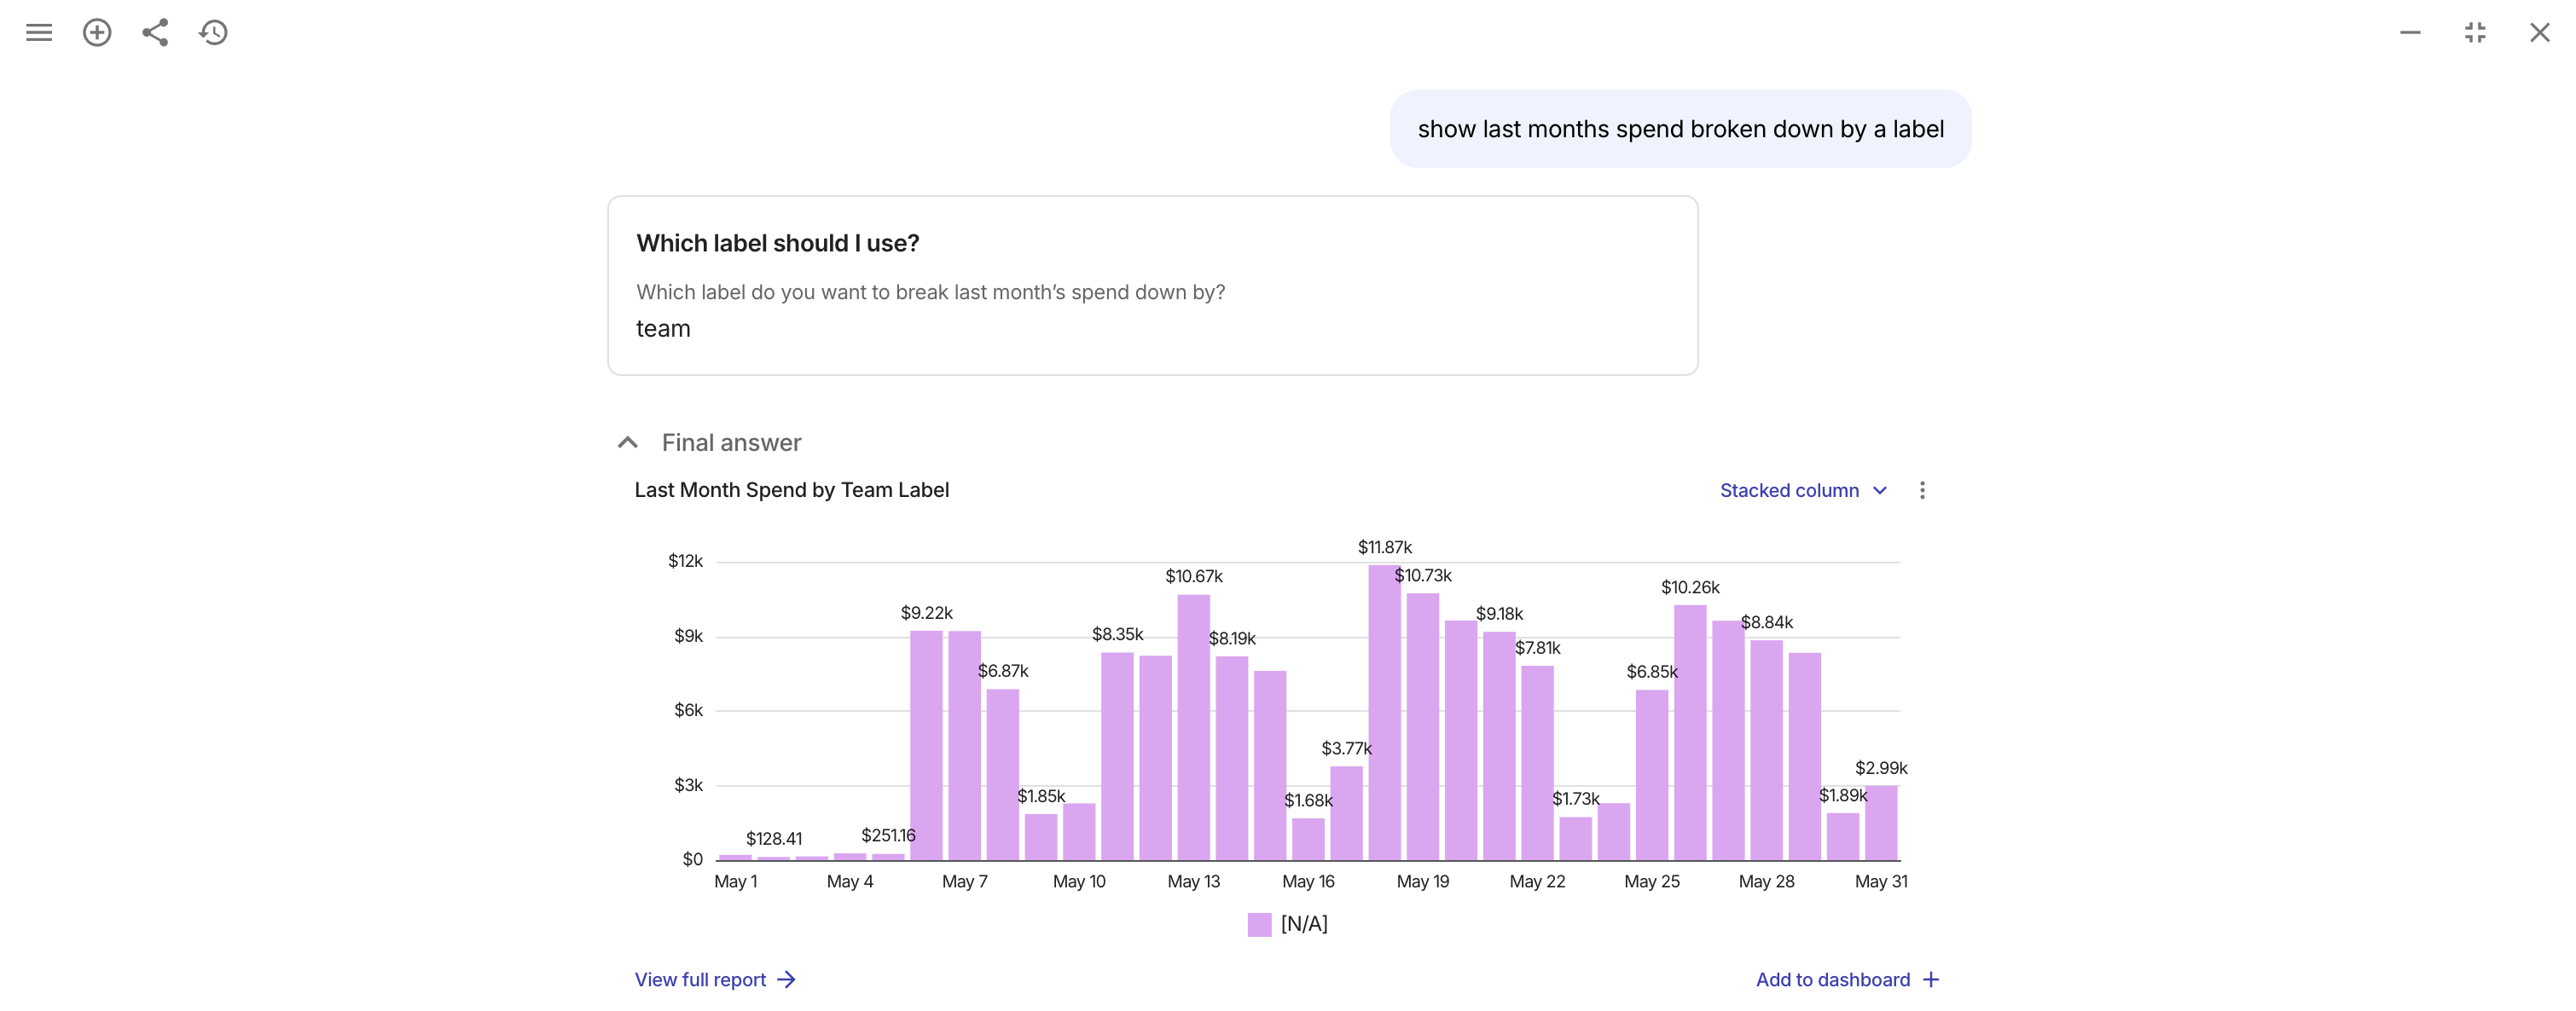Open the Stacked column chart type dropdown

point(1803,490)
